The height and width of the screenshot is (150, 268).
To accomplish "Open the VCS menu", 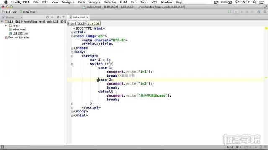I will [x=155, y=2].
